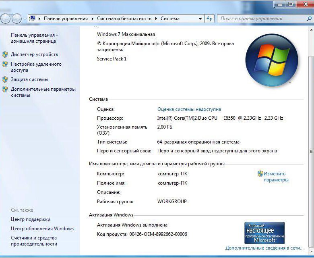Open Оценка системы недоступна link
The height and width of the screenshot is (258, 314).
click(189, 109)
